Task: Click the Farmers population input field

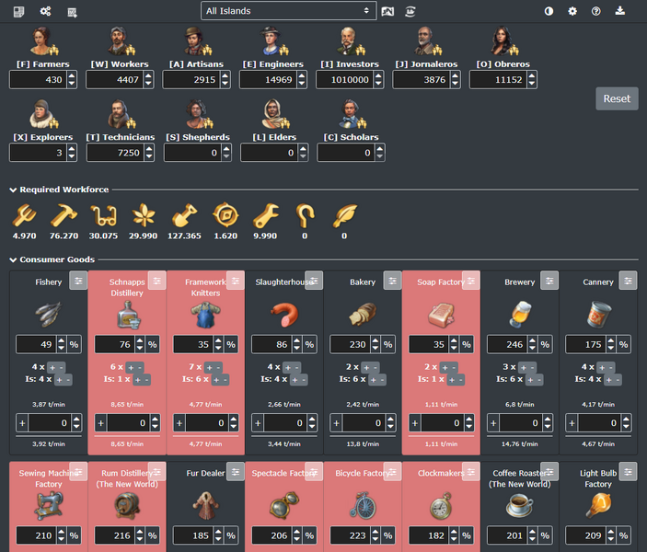Action: 37,80
